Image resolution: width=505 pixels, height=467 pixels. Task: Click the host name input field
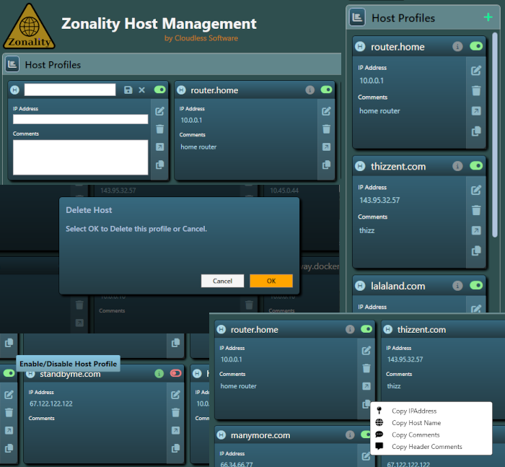[x=70, y=90]
